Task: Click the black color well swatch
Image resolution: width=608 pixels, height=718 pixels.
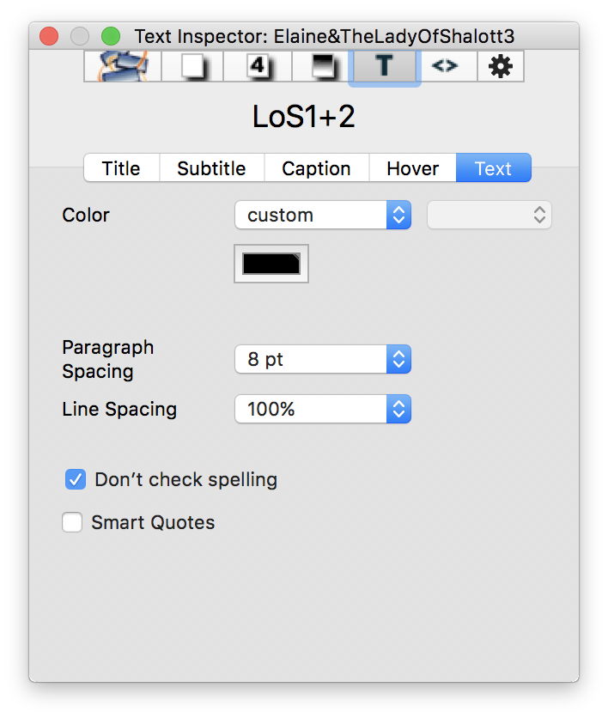Action: [x=271, y=264]
